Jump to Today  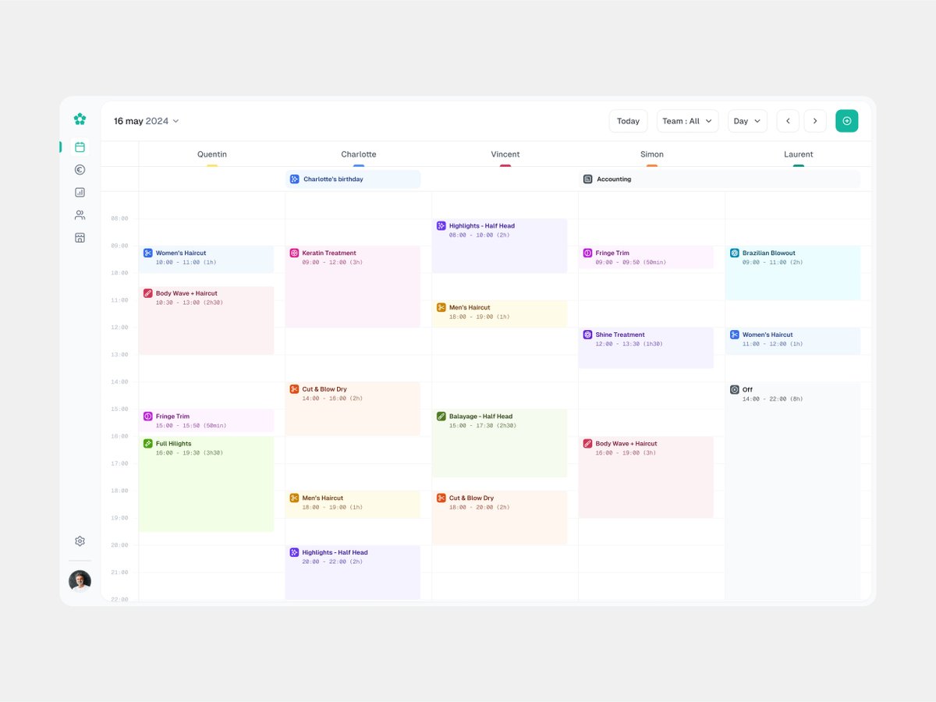coord(628,121)
